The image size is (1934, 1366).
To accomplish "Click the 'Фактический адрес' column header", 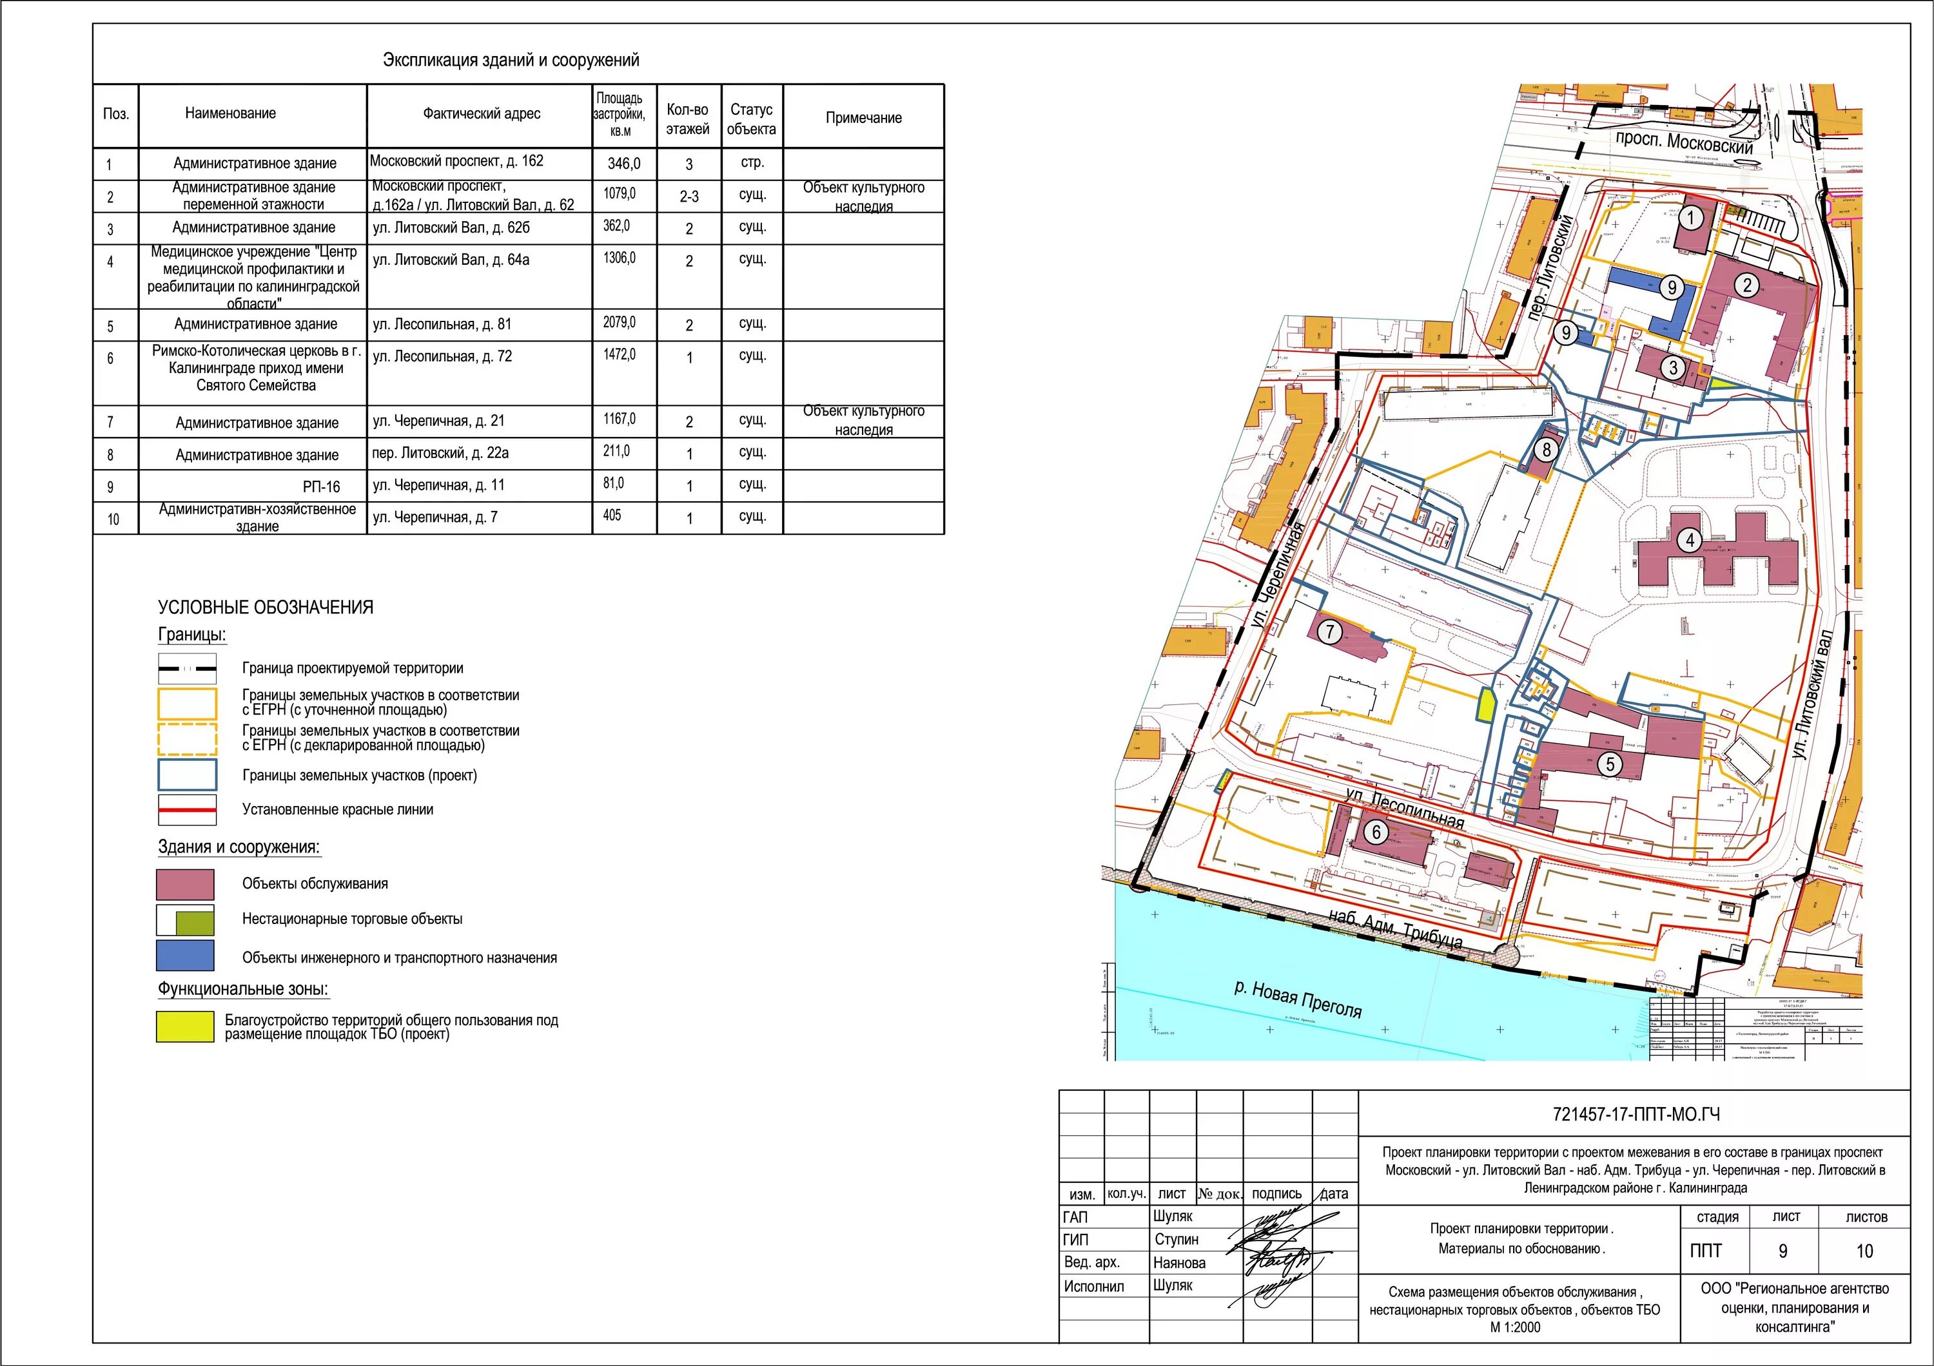I will click(481, 113).
